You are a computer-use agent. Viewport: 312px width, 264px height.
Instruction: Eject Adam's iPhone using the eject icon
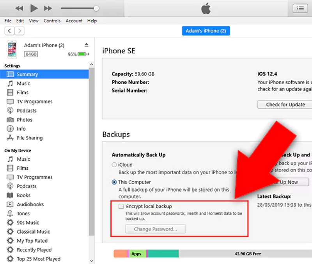point(86,45)
